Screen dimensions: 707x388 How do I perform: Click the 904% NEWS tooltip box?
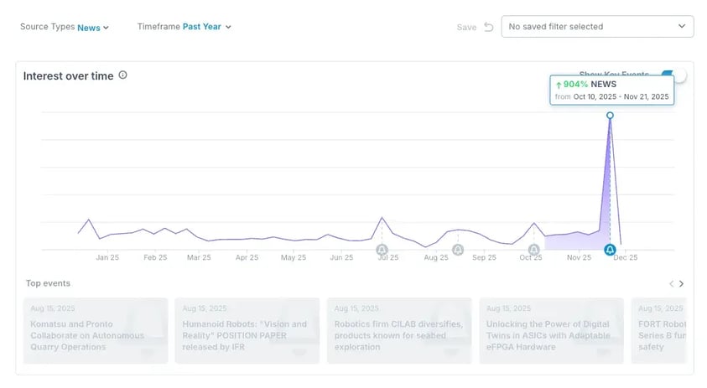click(612, 91)
